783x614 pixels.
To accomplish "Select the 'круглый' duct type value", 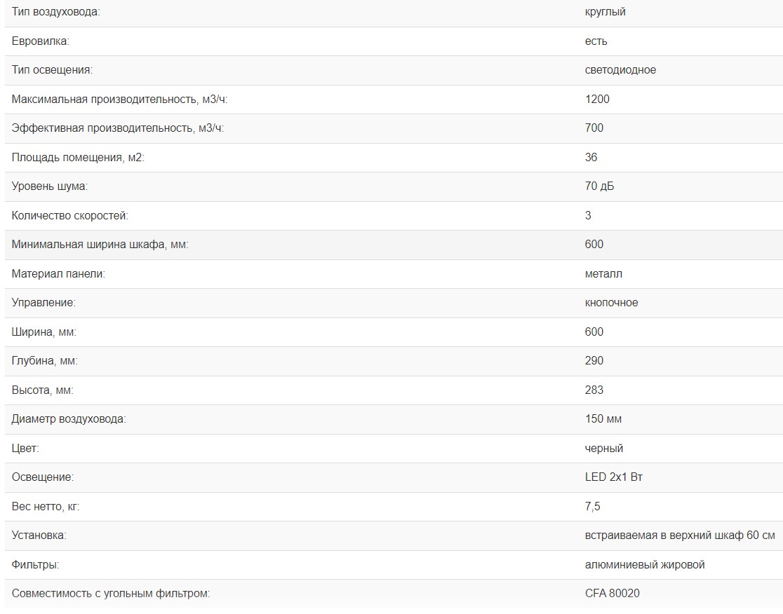I will [x=605, y=12].
